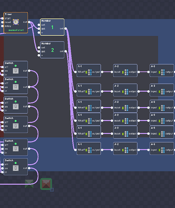Click the get port of Number 1
This screenshot has width=175, height=208.
tap(39, 29)
